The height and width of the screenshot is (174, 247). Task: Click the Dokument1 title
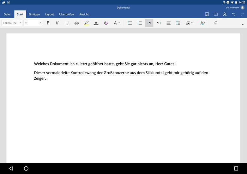coord(123,8)
